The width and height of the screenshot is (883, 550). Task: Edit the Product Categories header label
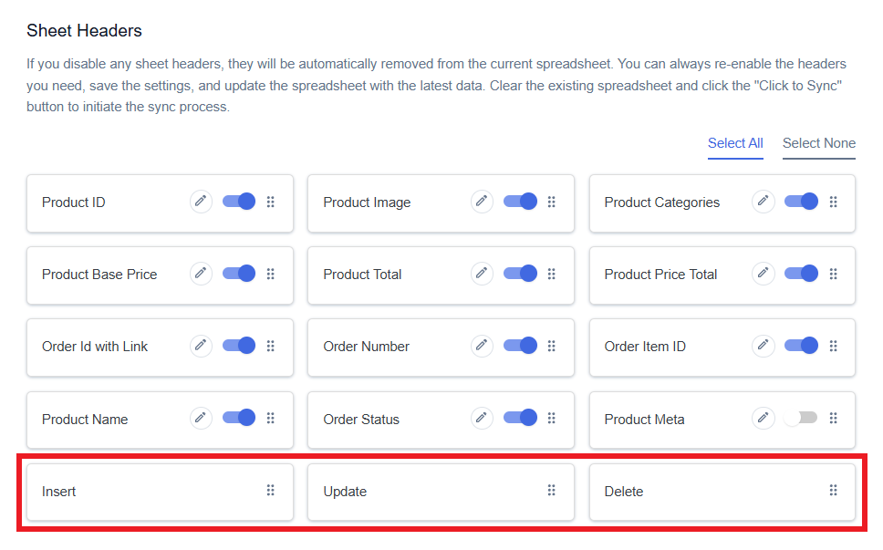pyautogui.click(x=764, y=202)
